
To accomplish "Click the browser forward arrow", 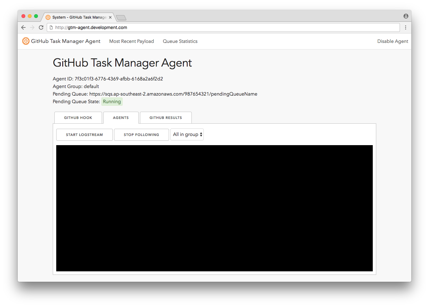I will pos(32,27).
